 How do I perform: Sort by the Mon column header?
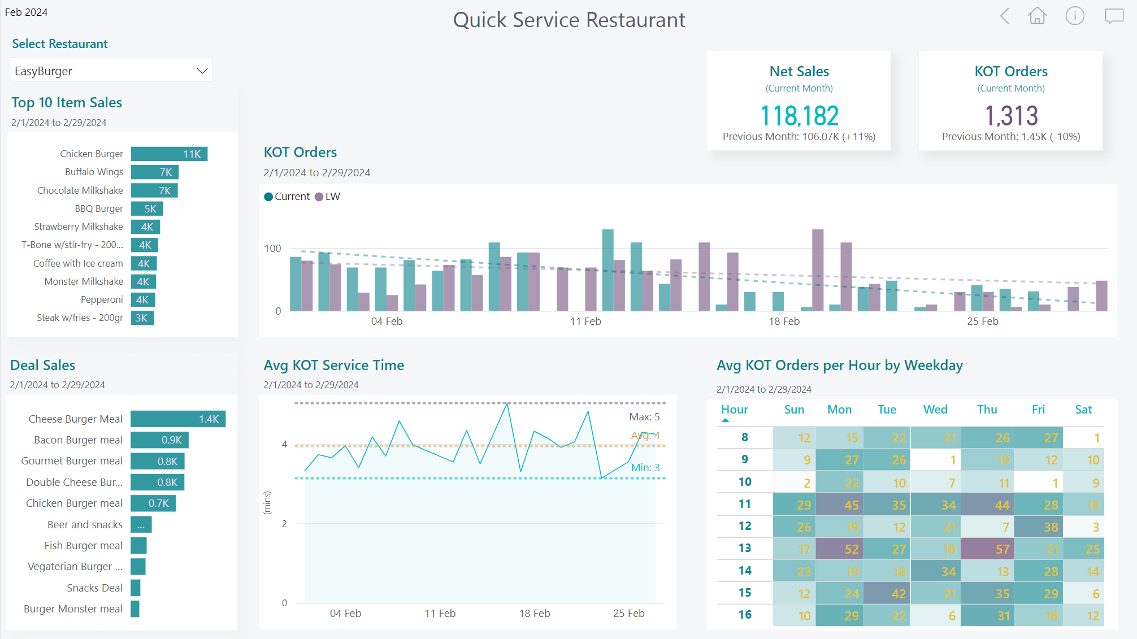pos(839,410)
